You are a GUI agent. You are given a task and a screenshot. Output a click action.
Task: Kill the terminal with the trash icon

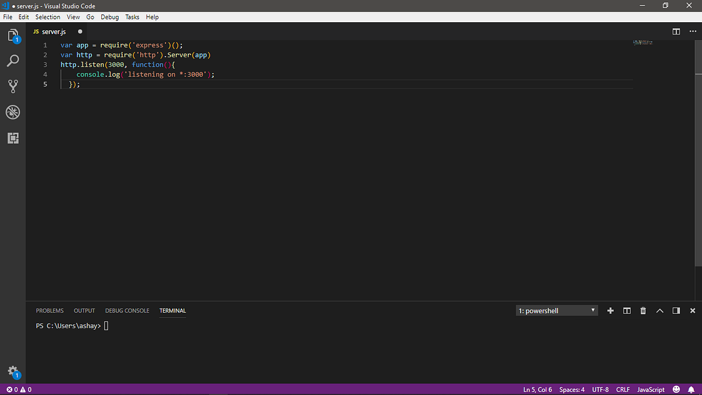(643, 310)
